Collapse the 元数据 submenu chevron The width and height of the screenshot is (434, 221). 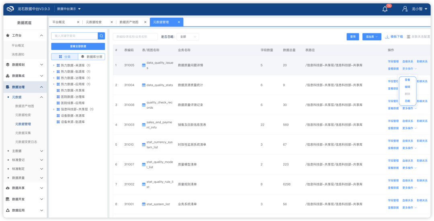[x=41, y=97]
